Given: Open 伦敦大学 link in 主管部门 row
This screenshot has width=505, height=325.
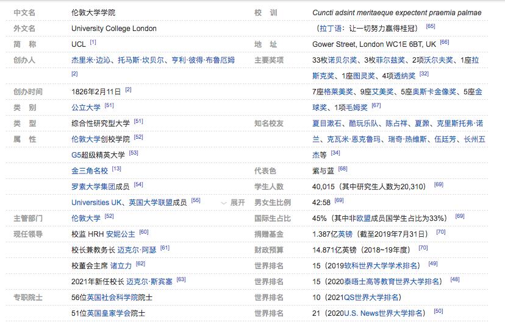Looking at the screenshot, I should click(86, 218).
